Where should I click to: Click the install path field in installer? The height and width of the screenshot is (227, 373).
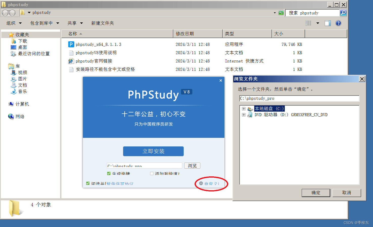tap(144, 166)
